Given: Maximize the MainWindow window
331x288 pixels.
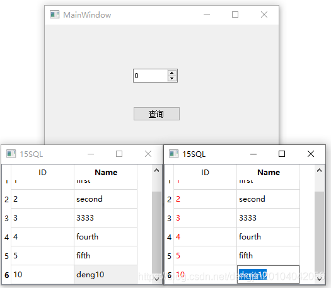Looking at the screenshot, I should (x=235, y=14).
